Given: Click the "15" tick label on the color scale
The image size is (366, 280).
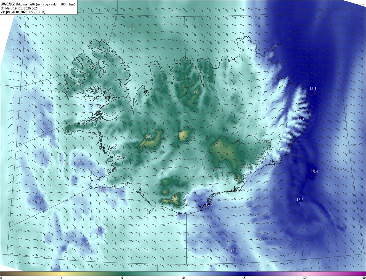Looking at the screenshot, I should tap(244, 278).
